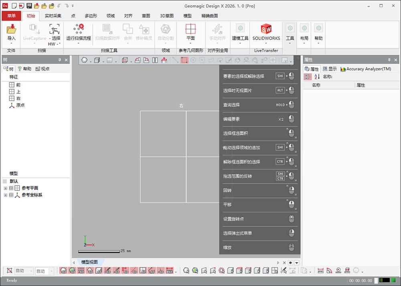Pin the 属性 panel
The width and height of the screenshot is (401, 286).
(x=389, y=60)
